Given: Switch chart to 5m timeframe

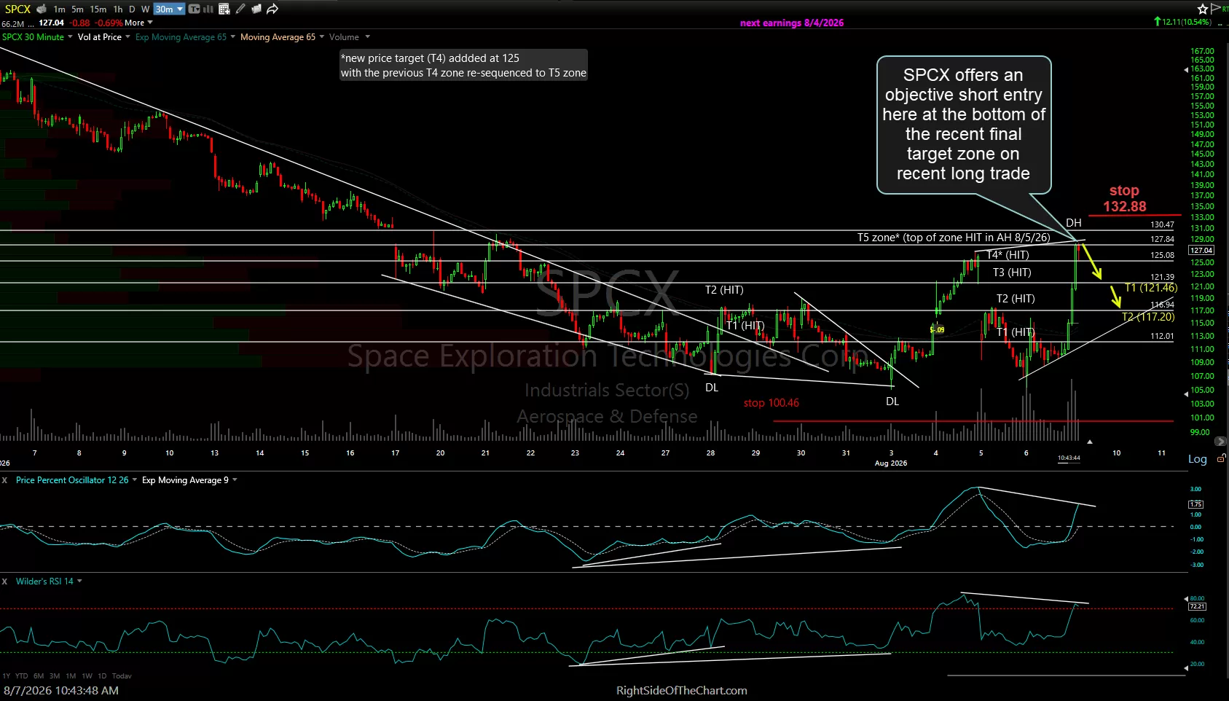Looking at the screenshot, I should pos(77,9).
